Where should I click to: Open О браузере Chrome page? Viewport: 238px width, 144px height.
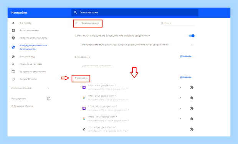click(22, 106)
